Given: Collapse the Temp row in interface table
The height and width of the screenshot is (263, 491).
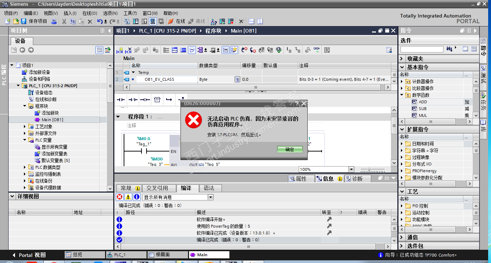Looking at the screenshot, I should [x=134, y=73].
